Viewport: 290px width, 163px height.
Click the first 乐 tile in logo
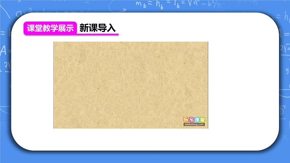(x=186, y=119)
